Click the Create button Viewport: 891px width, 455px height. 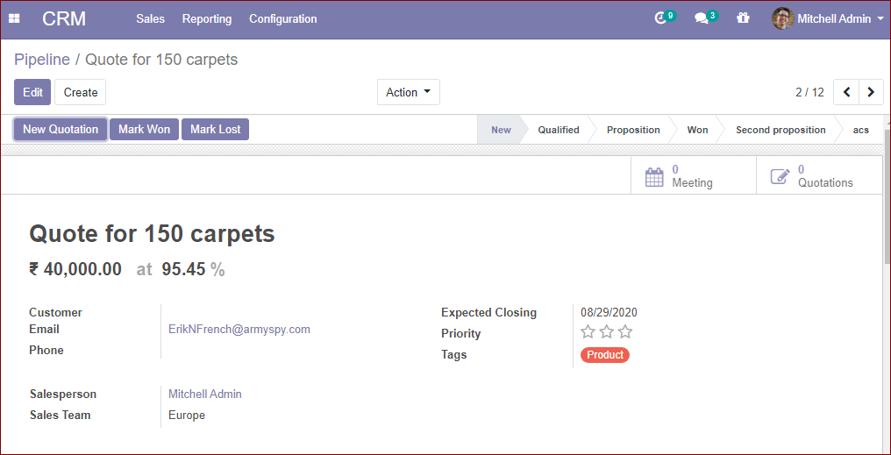80,92
